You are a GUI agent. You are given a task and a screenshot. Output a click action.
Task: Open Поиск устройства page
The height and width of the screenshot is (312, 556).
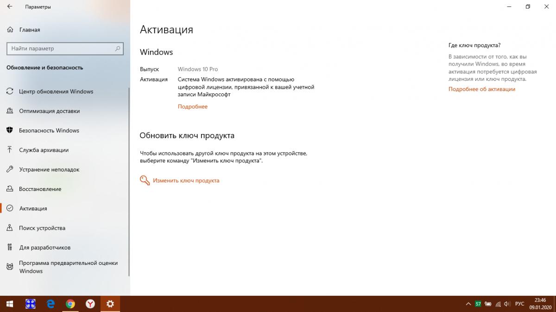[x=42, y=228]
